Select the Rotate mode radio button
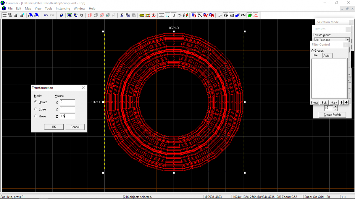Viewport: 355px width, 199px height. tap(36, 102)
